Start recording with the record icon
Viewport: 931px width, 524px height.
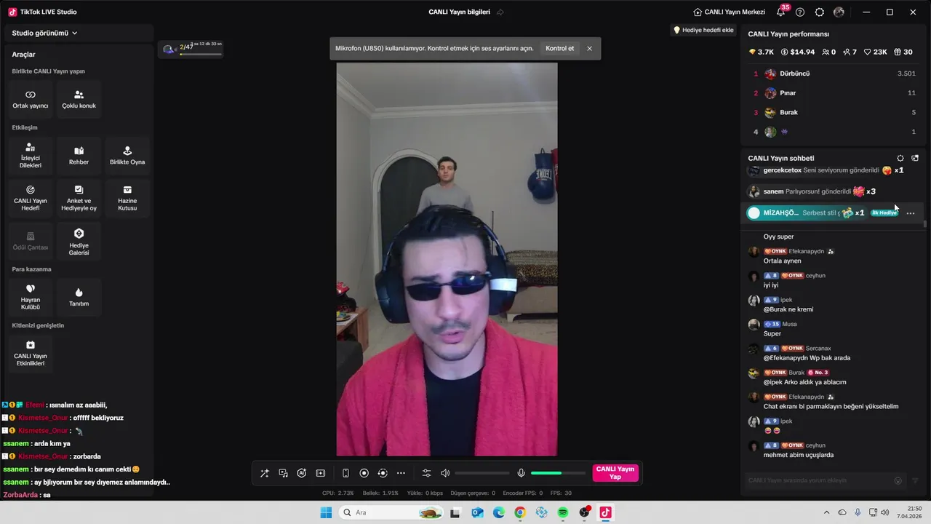(364, 473)
